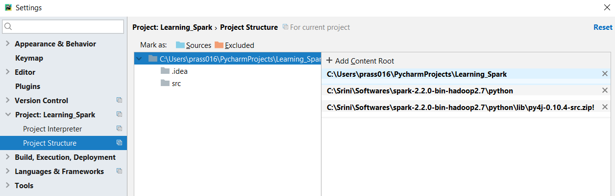Open the Plugins settings page
Viewport: 615px width, 196px height.
click(27, 86)
